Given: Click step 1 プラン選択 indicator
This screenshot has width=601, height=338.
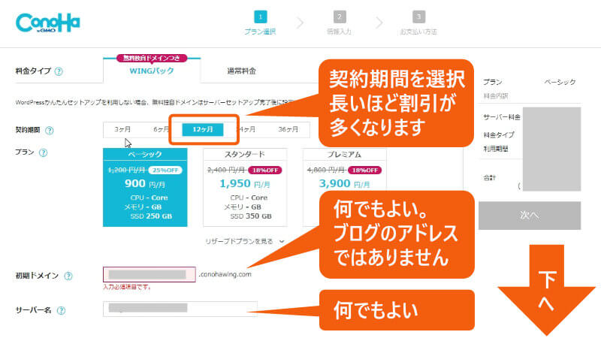Looking at the screenshot, I should click(x=260, y=23).
